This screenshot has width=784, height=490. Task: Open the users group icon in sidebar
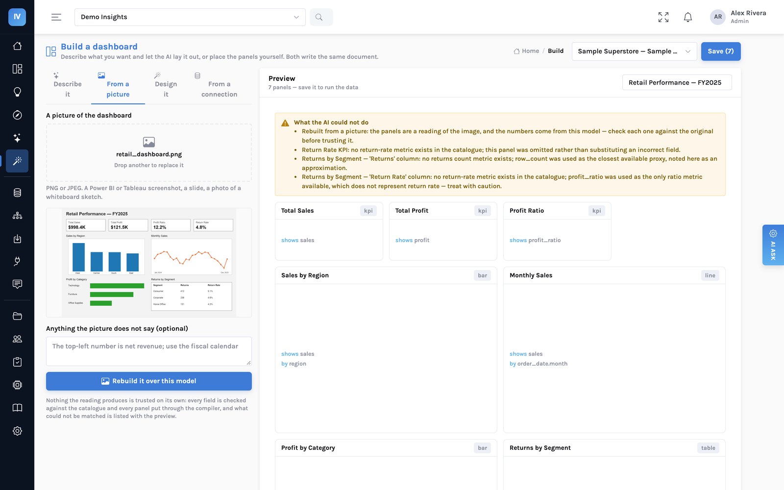17,339
